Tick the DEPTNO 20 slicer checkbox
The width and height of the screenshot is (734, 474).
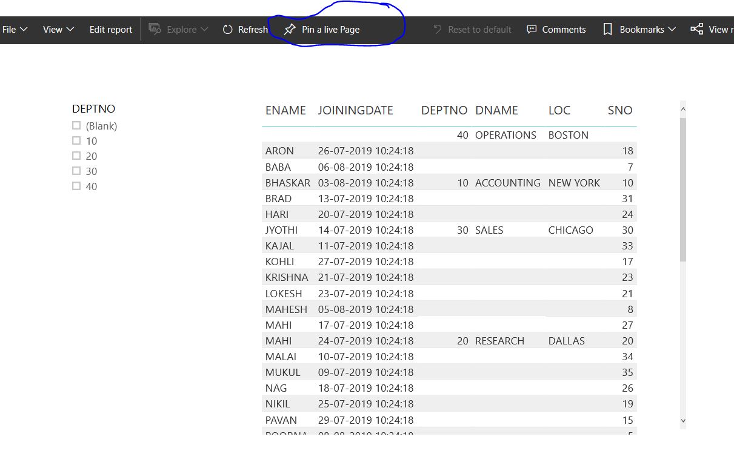(76, 156)
